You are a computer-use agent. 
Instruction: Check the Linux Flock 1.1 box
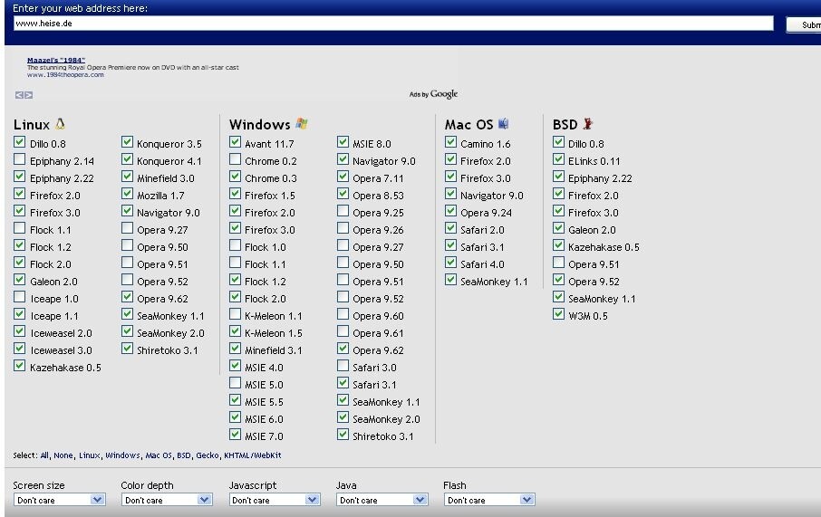coord(19,228)
